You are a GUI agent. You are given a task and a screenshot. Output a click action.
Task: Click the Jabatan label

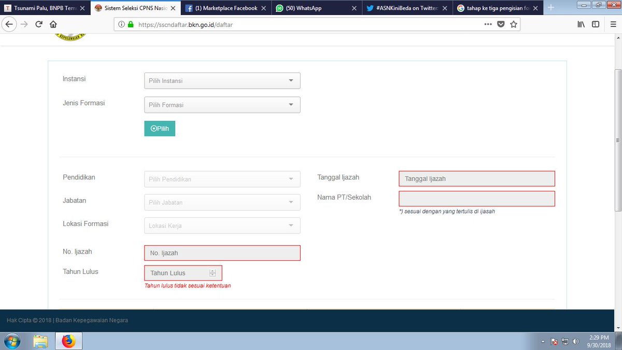(75, 200)
